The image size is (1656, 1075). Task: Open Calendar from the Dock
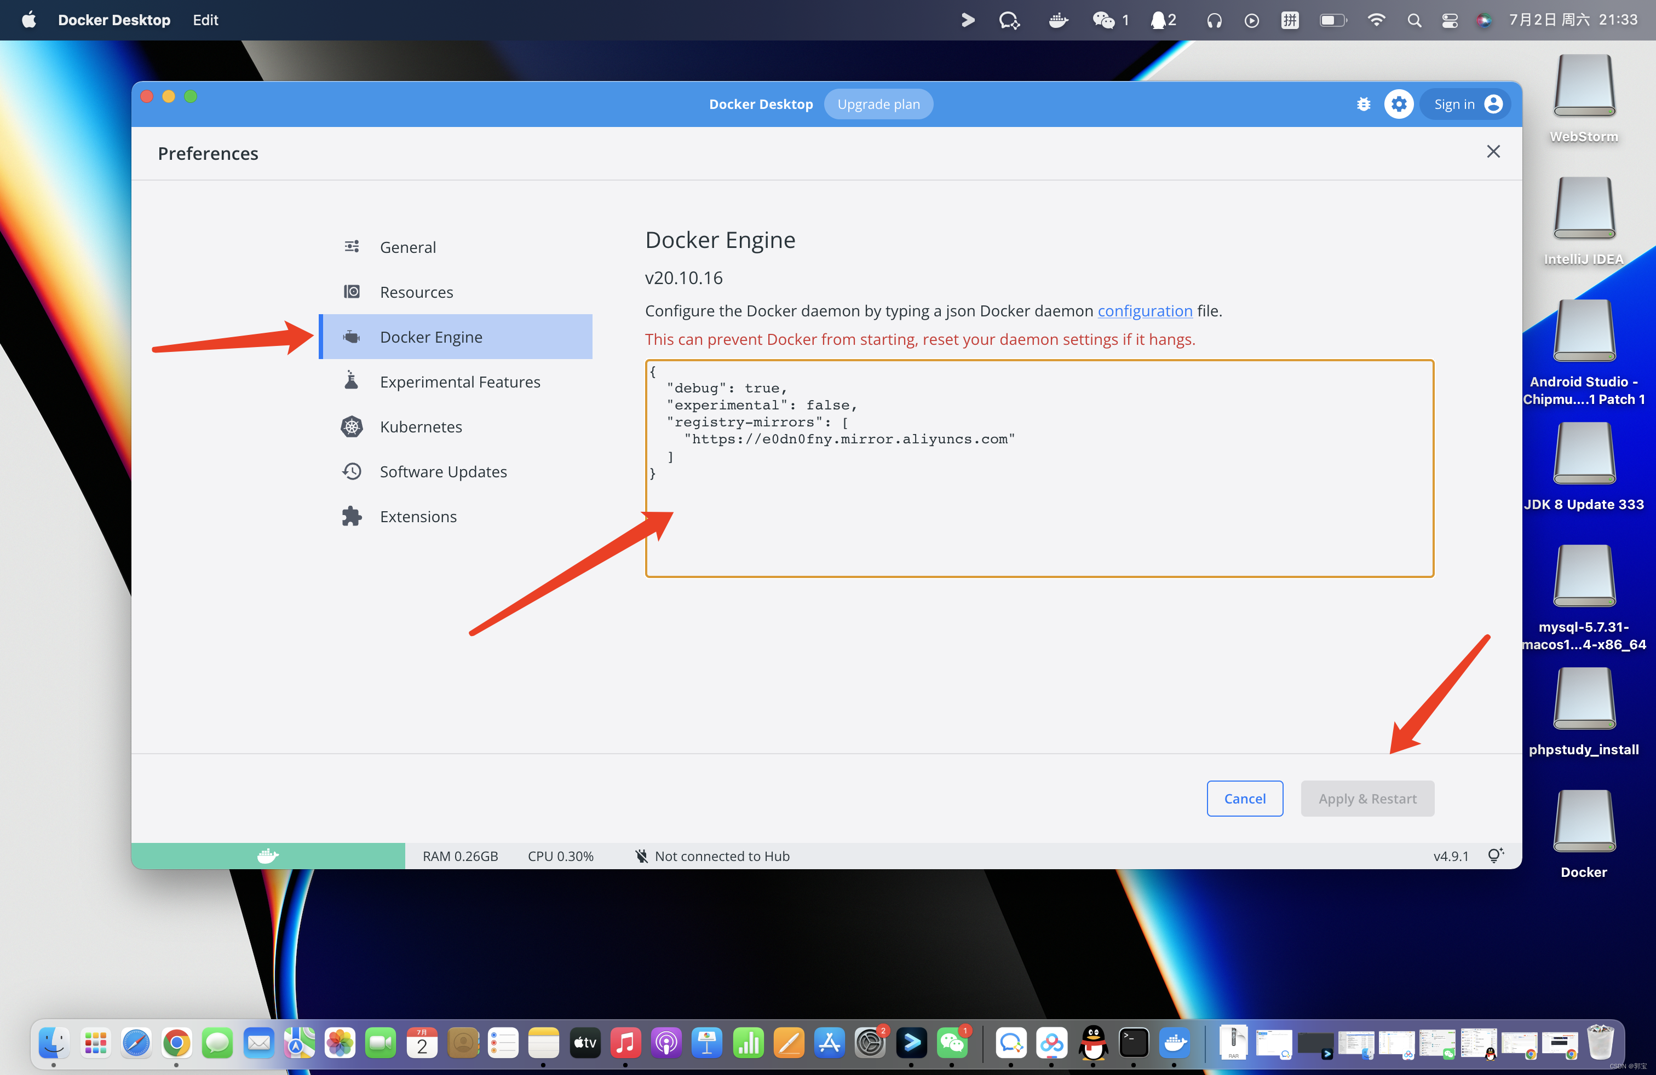pos(422,1043)
